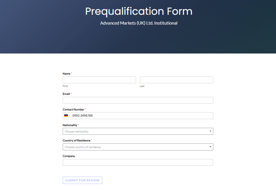The width and height of the screenshot is (276, 190).
Task: Click the Advanced Markets (UK) Ltd. subtitle
Action: (139, 23)
